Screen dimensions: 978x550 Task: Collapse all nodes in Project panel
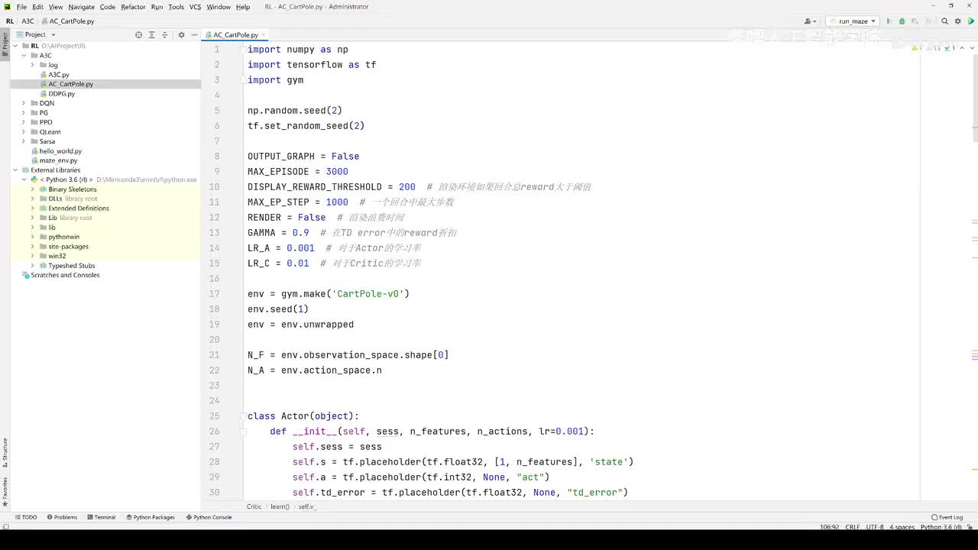(164, 34)
